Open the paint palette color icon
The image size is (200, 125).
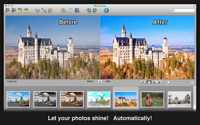tap(50, 10)
